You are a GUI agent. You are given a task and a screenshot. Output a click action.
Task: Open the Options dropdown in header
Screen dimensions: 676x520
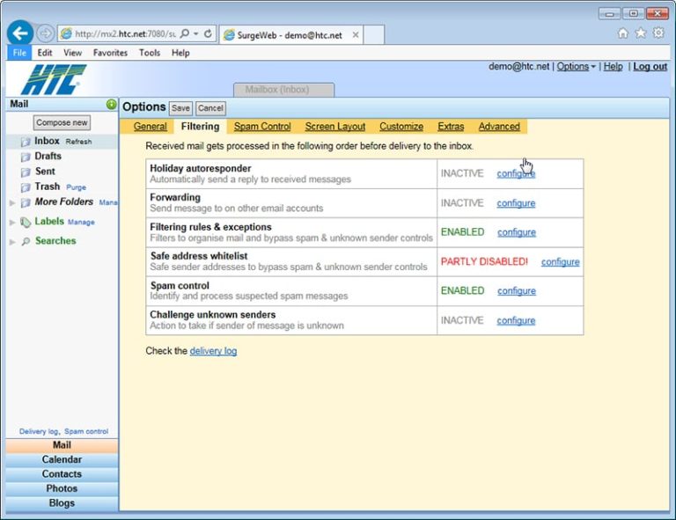point(576,66)
